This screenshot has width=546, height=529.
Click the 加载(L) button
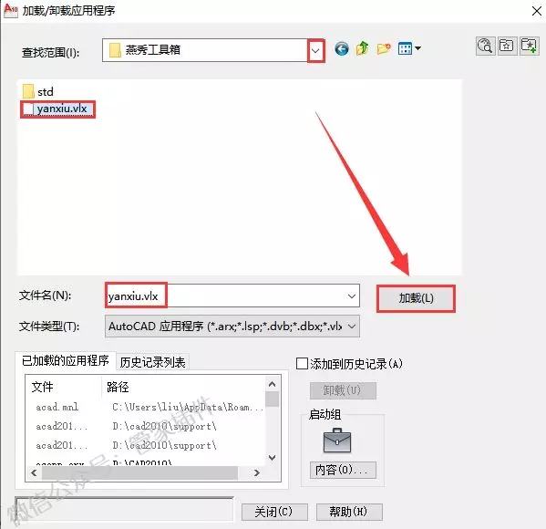416,298
